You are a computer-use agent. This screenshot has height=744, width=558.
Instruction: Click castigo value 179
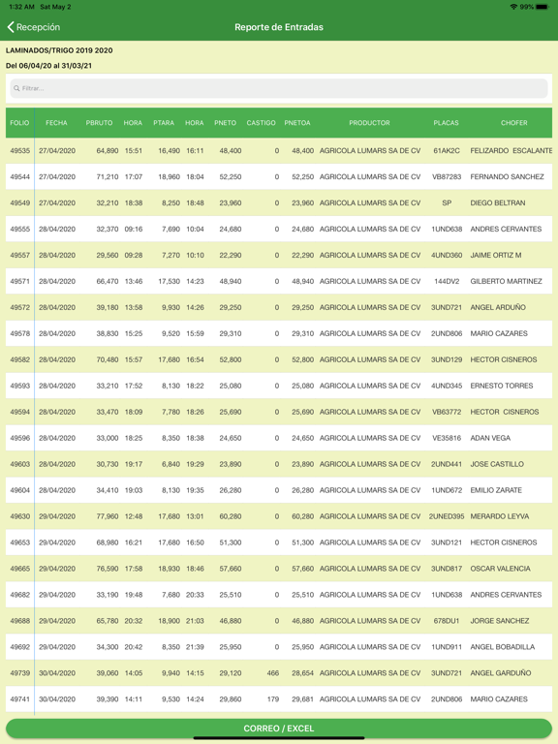[x=273, y=698]
